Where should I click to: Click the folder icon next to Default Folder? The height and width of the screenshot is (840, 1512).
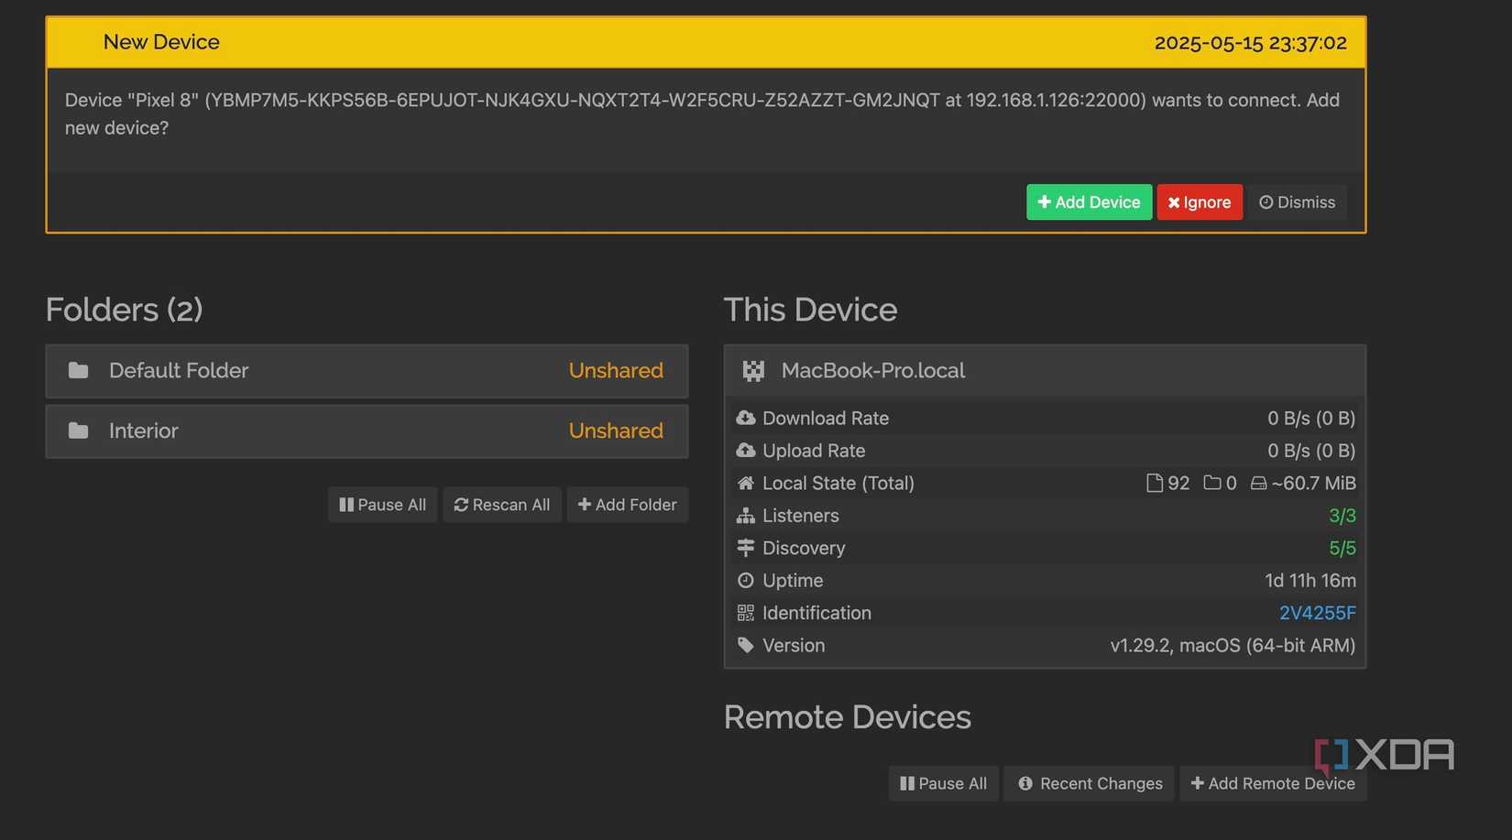tap(78, 370)
